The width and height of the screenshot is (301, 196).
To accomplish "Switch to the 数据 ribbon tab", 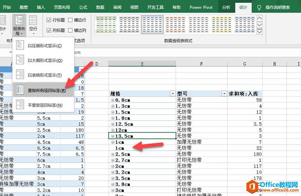I will [x=100, y=7].
